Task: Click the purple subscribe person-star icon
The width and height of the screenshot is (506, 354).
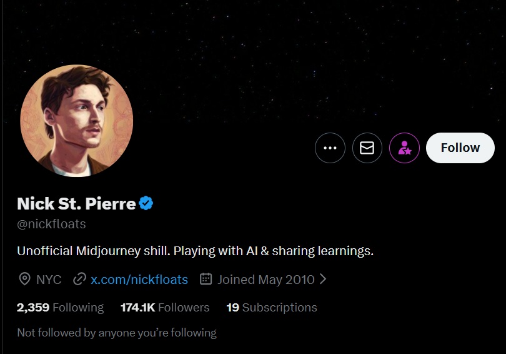Action: (x=404, y=148)
